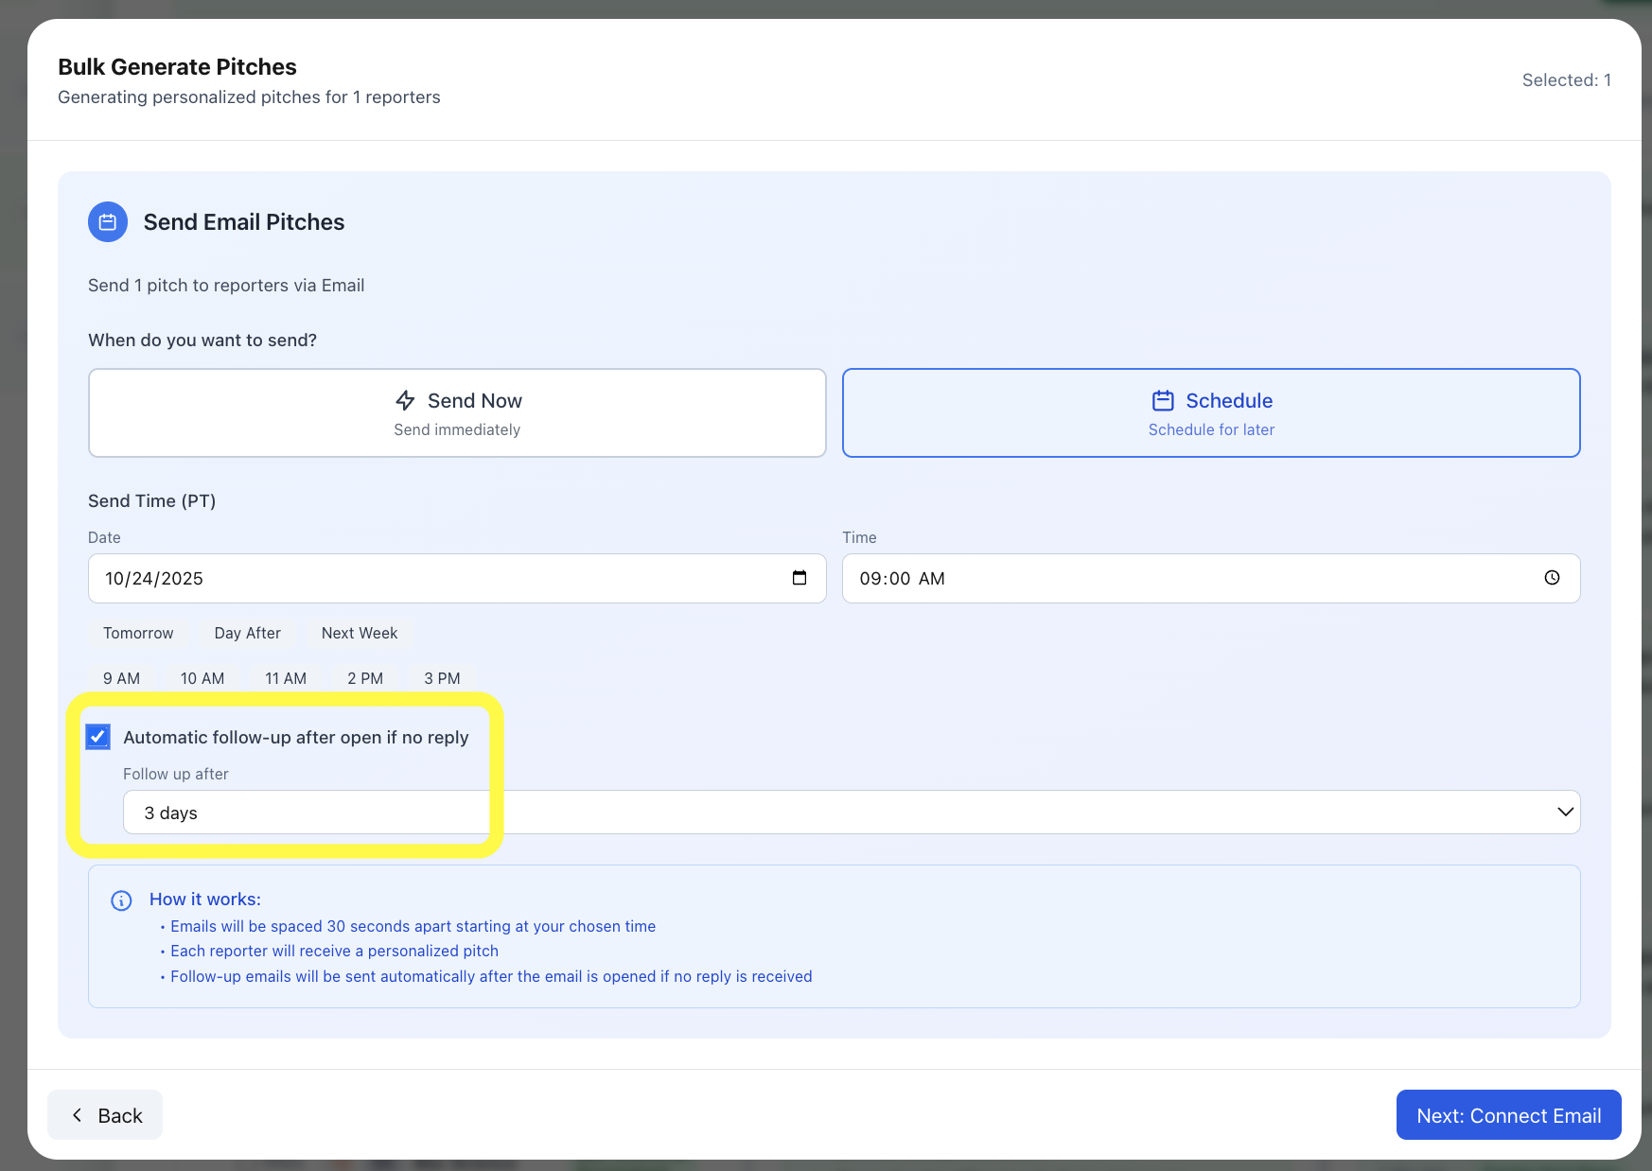1652x1171 pixels.
Task: Click Next: Connect Email
Action: point(1508,1114)
